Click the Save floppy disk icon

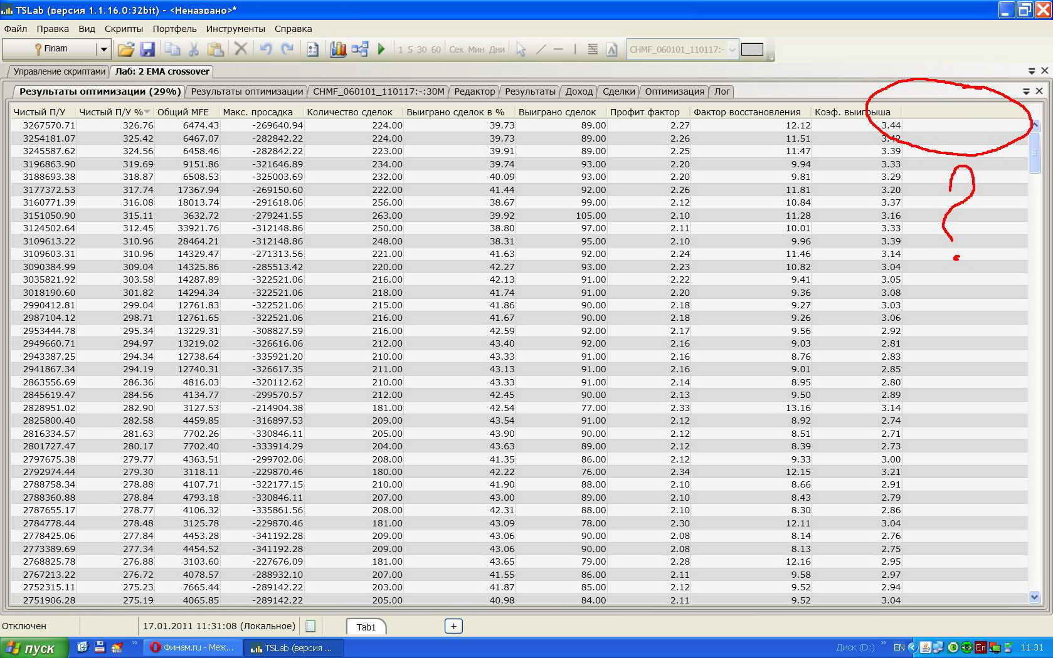147,49
